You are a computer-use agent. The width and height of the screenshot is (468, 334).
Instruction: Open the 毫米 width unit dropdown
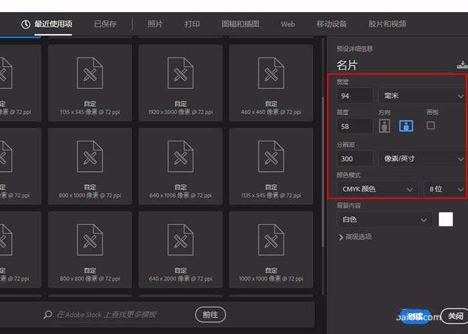422,96
